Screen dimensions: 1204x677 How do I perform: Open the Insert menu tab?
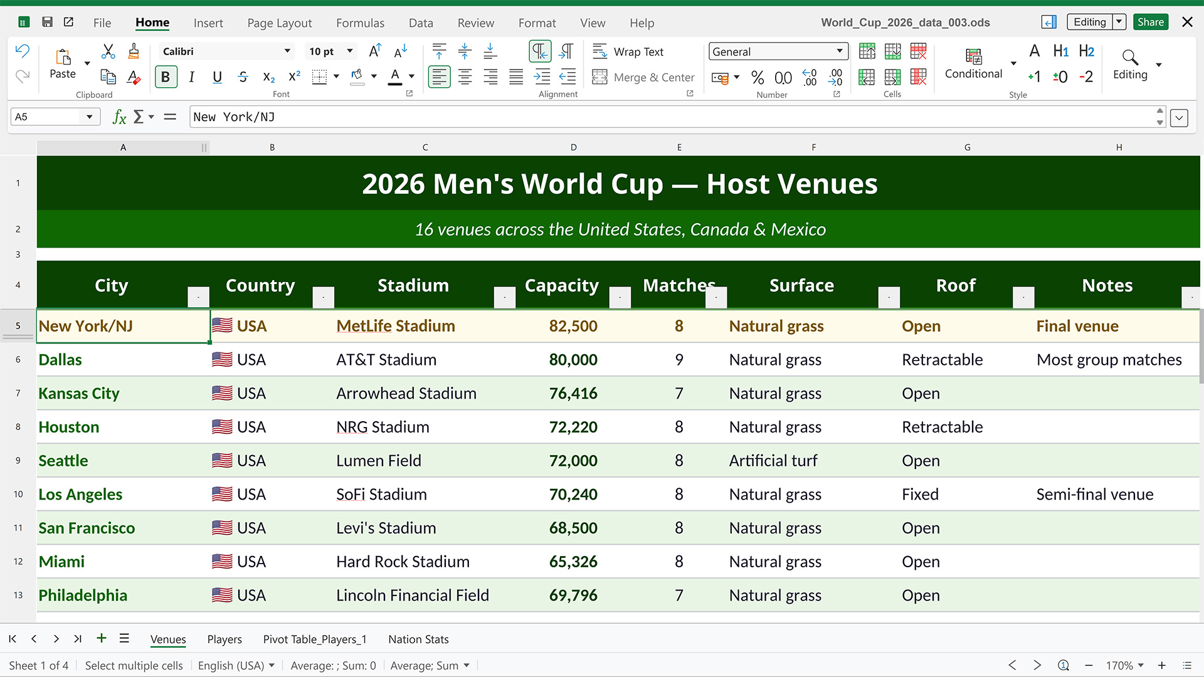click(208, 23)
